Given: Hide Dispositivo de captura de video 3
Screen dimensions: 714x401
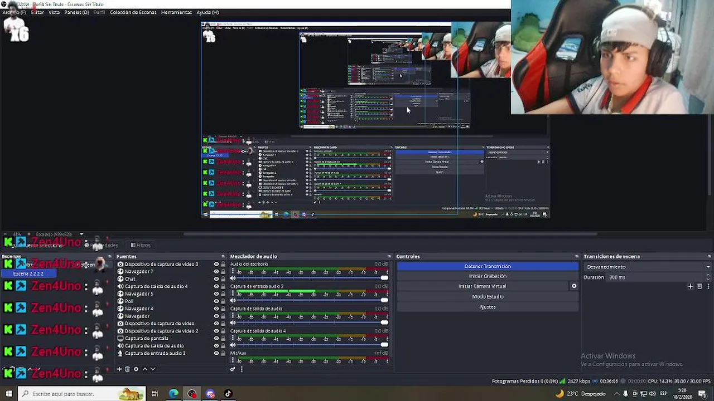Looking at the screenshot, I should (x=216, y=264).
